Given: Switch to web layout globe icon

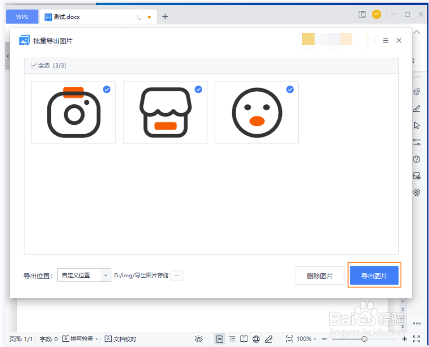Looking at the screenshot, I should (x=256, y=339).
